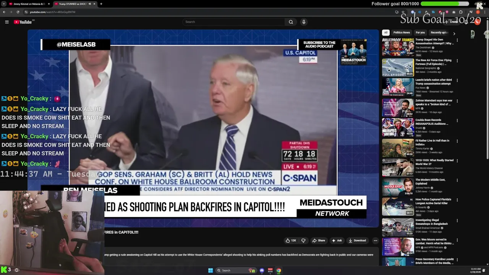Switch to Jimmy Kimmel on Melania tab
The image size is (489, 275).
pyautogui.click(x=29, y=4)
